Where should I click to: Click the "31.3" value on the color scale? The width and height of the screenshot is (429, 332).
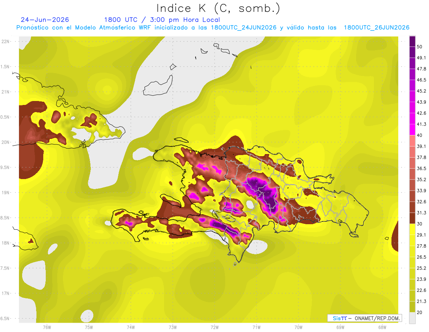(421, 213)
